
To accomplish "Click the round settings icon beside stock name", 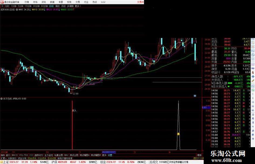I will (x=17, y=10).
